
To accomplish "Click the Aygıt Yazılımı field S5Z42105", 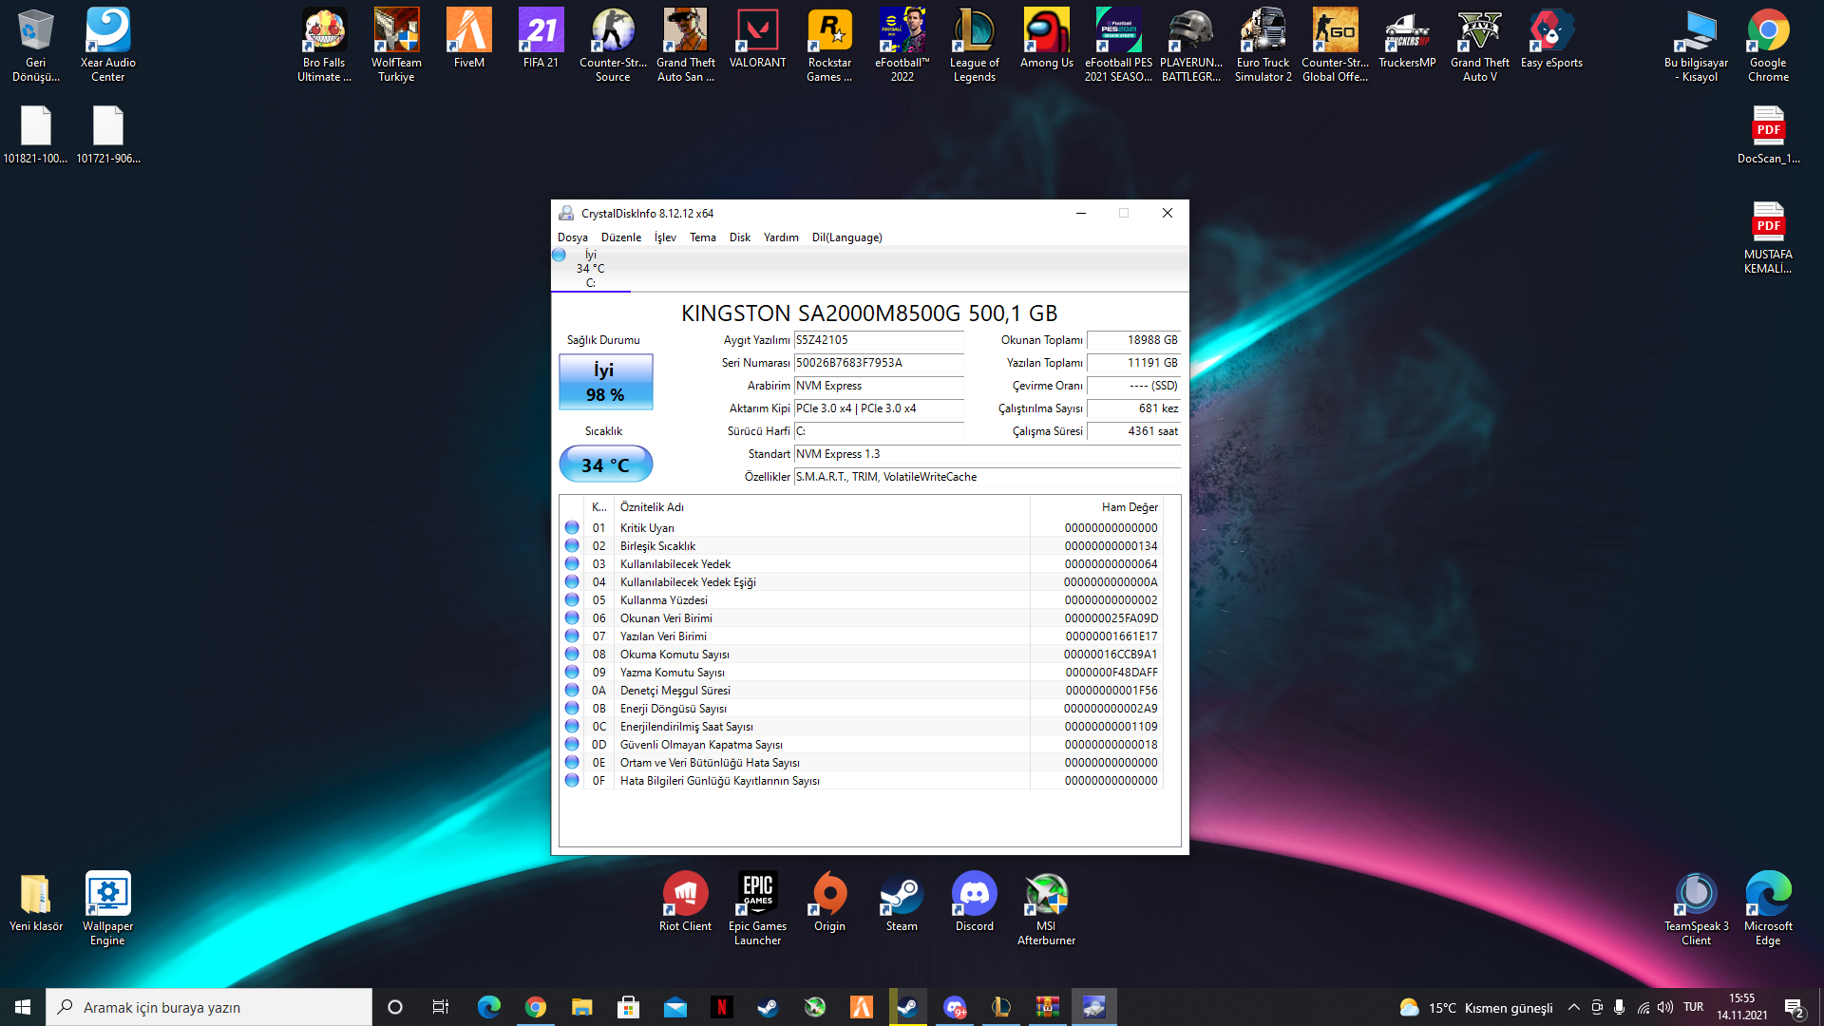I will (879, 340).
